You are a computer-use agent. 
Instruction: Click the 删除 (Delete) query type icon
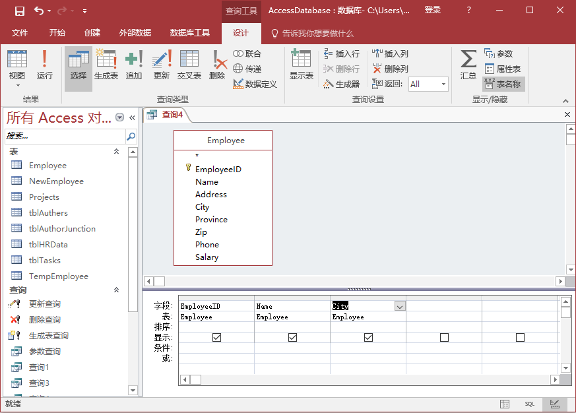tap(217, 65)
